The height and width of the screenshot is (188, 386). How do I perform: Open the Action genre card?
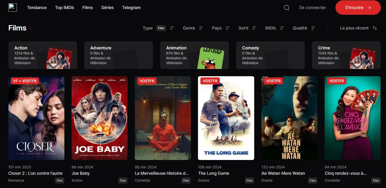[43, 55]
